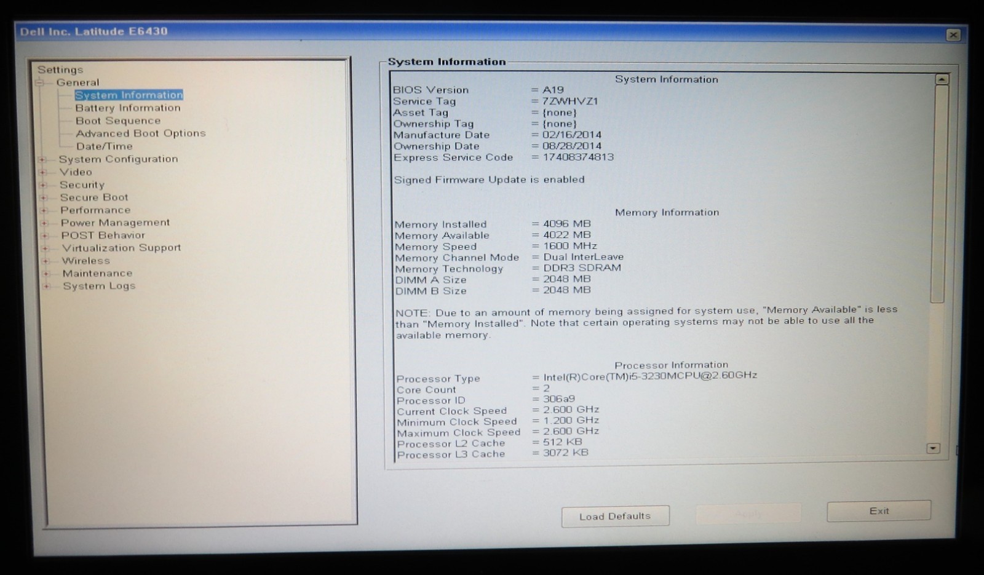Click the Exit button
Image resolution: width=984 pixels, height=575 pixels.
point(879,511)
